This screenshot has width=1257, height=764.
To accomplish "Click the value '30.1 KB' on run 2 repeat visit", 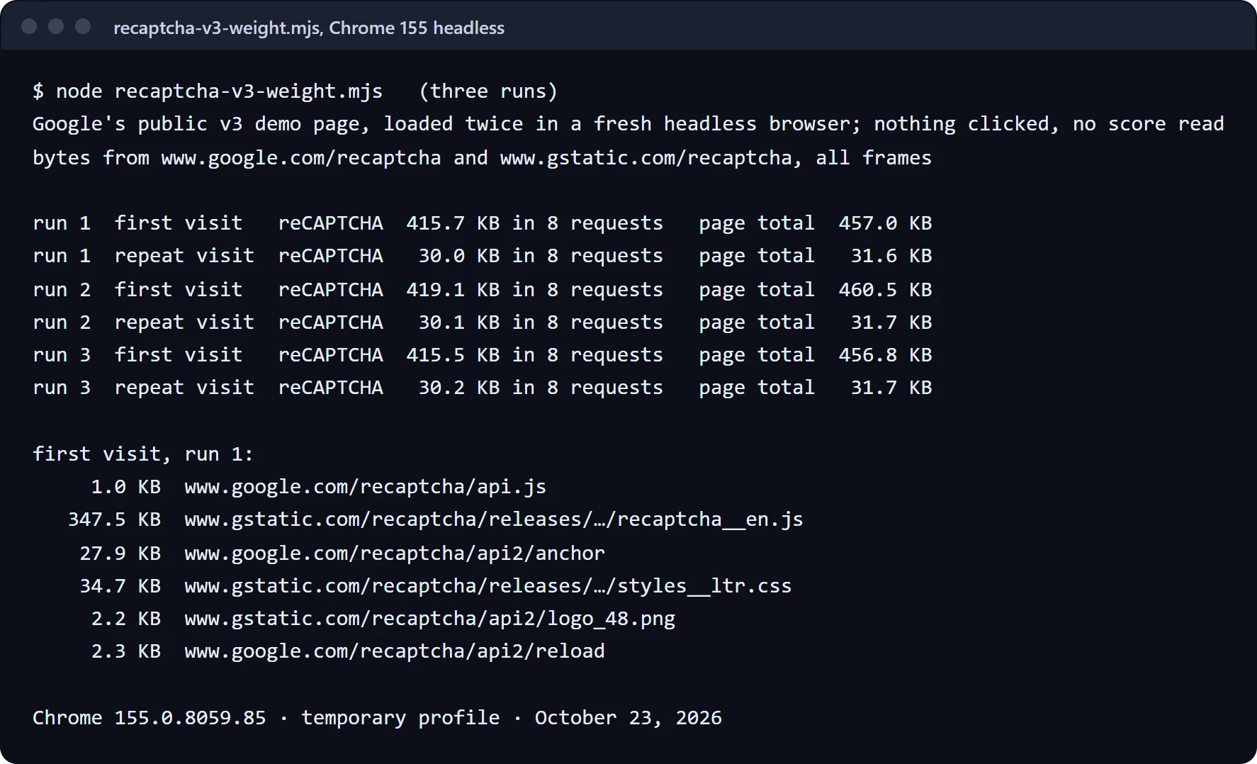I will pyautogui.click(x=458, y=322).
